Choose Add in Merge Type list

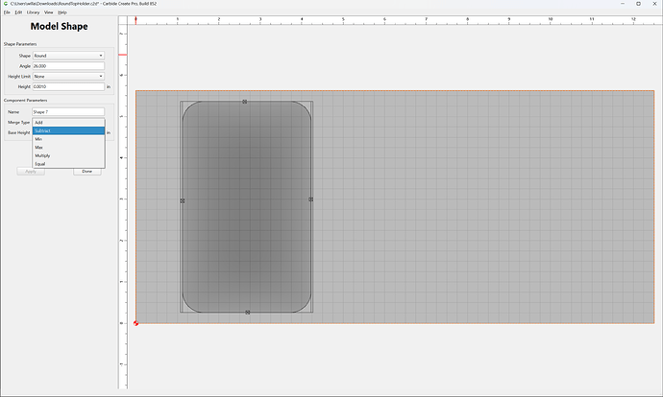click(x=68, y=123)
